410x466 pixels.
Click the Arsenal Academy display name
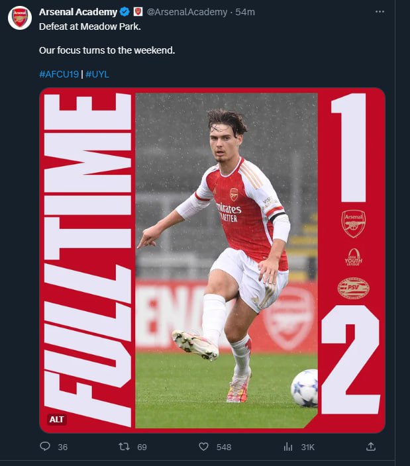[x=77, y=12]
